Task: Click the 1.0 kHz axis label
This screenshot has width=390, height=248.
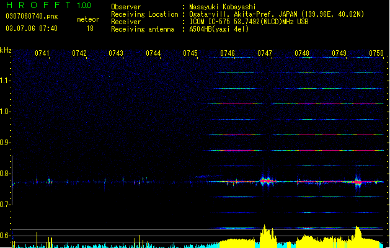Action: [x=5, y=112]
